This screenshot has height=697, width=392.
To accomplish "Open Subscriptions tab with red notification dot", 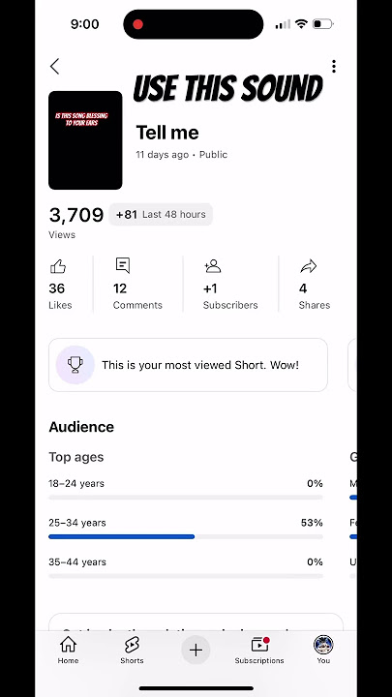I will pyautogui.click(x=259, y=650).
